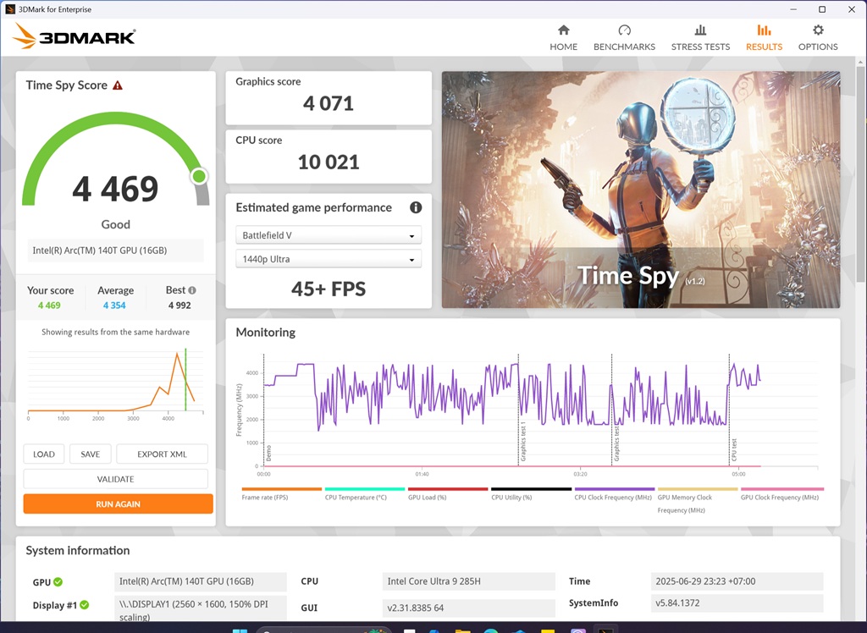Click the GUI version v2.31.8385 64
Viewport: 867px width, 633px height.
(469, 608)
